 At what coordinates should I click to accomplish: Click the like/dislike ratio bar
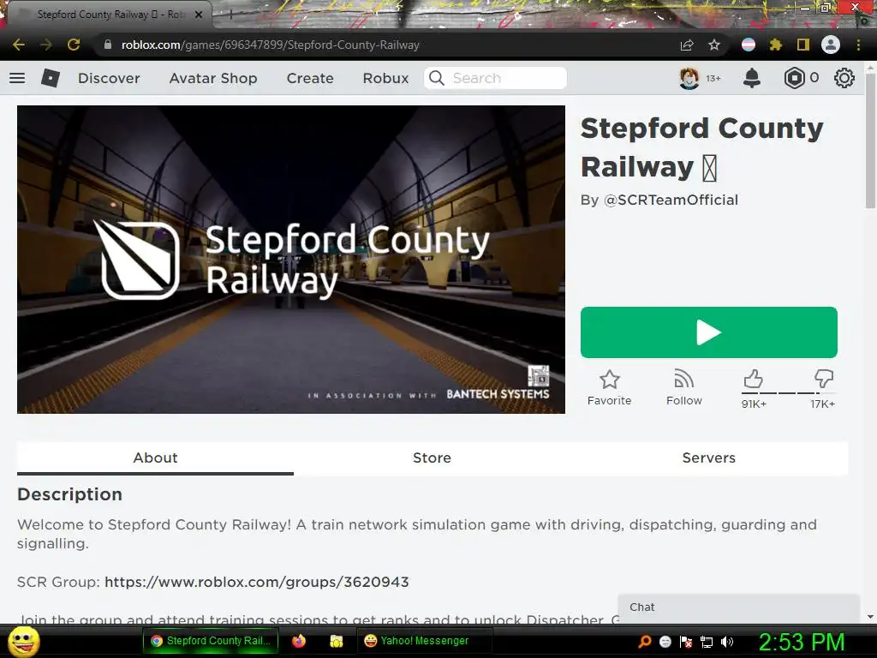point(788,393)
